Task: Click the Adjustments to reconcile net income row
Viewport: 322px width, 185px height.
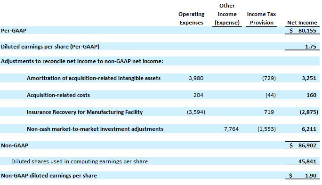Action: click(x=160, y=61)
